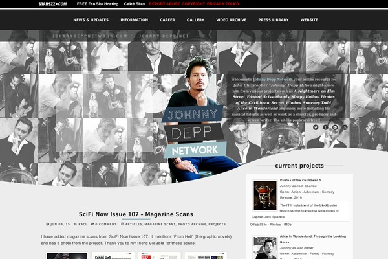The width and height of the screenshot is (388, 259).
Task: Click the clock icon beside Jun 04, 15
Action: click(x=48, y=224)
